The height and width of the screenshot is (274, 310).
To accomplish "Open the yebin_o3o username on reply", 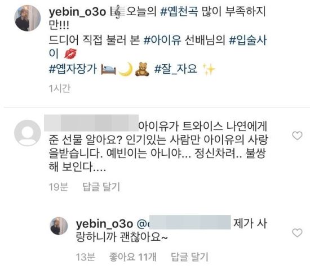I will (104, 224).
